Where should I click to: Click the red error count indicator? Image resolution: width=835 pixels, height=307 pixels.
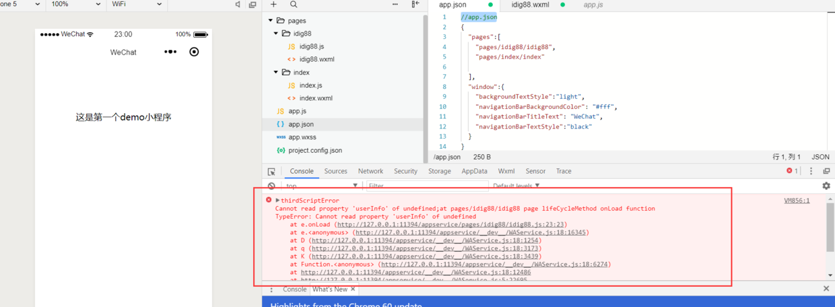(x=793, y=171)
